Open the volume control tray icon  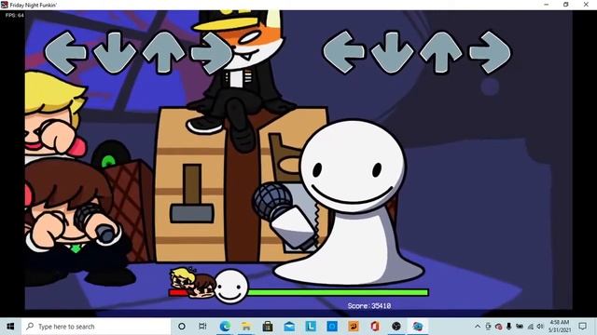(x=540, y=327)
